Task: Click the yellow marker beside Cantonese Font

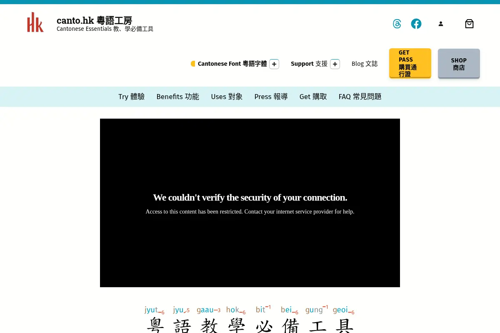Action: [193, 64]
